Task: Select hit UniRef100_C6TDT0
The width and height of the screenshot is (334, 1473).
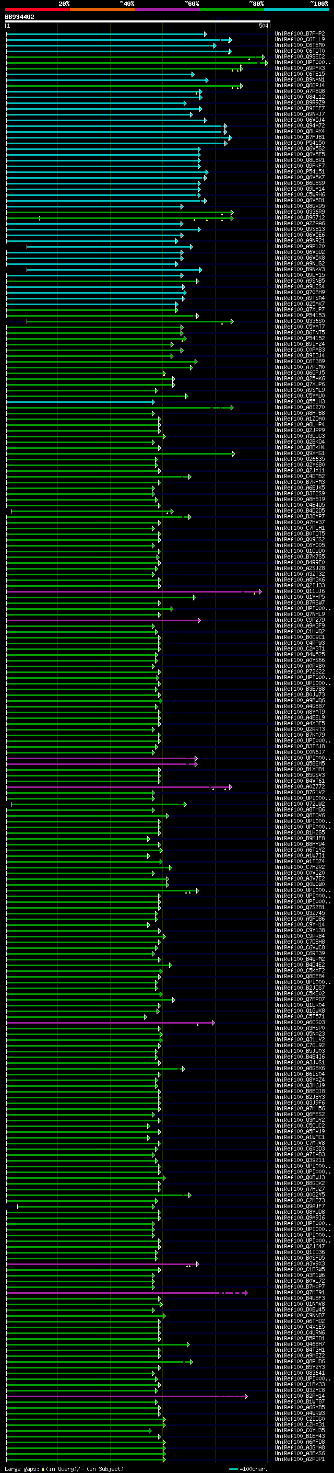Action: pyautogui.click(x=299, y=51)
